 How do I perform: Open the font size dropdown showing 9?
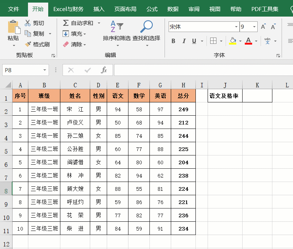[x=254, y=27]
